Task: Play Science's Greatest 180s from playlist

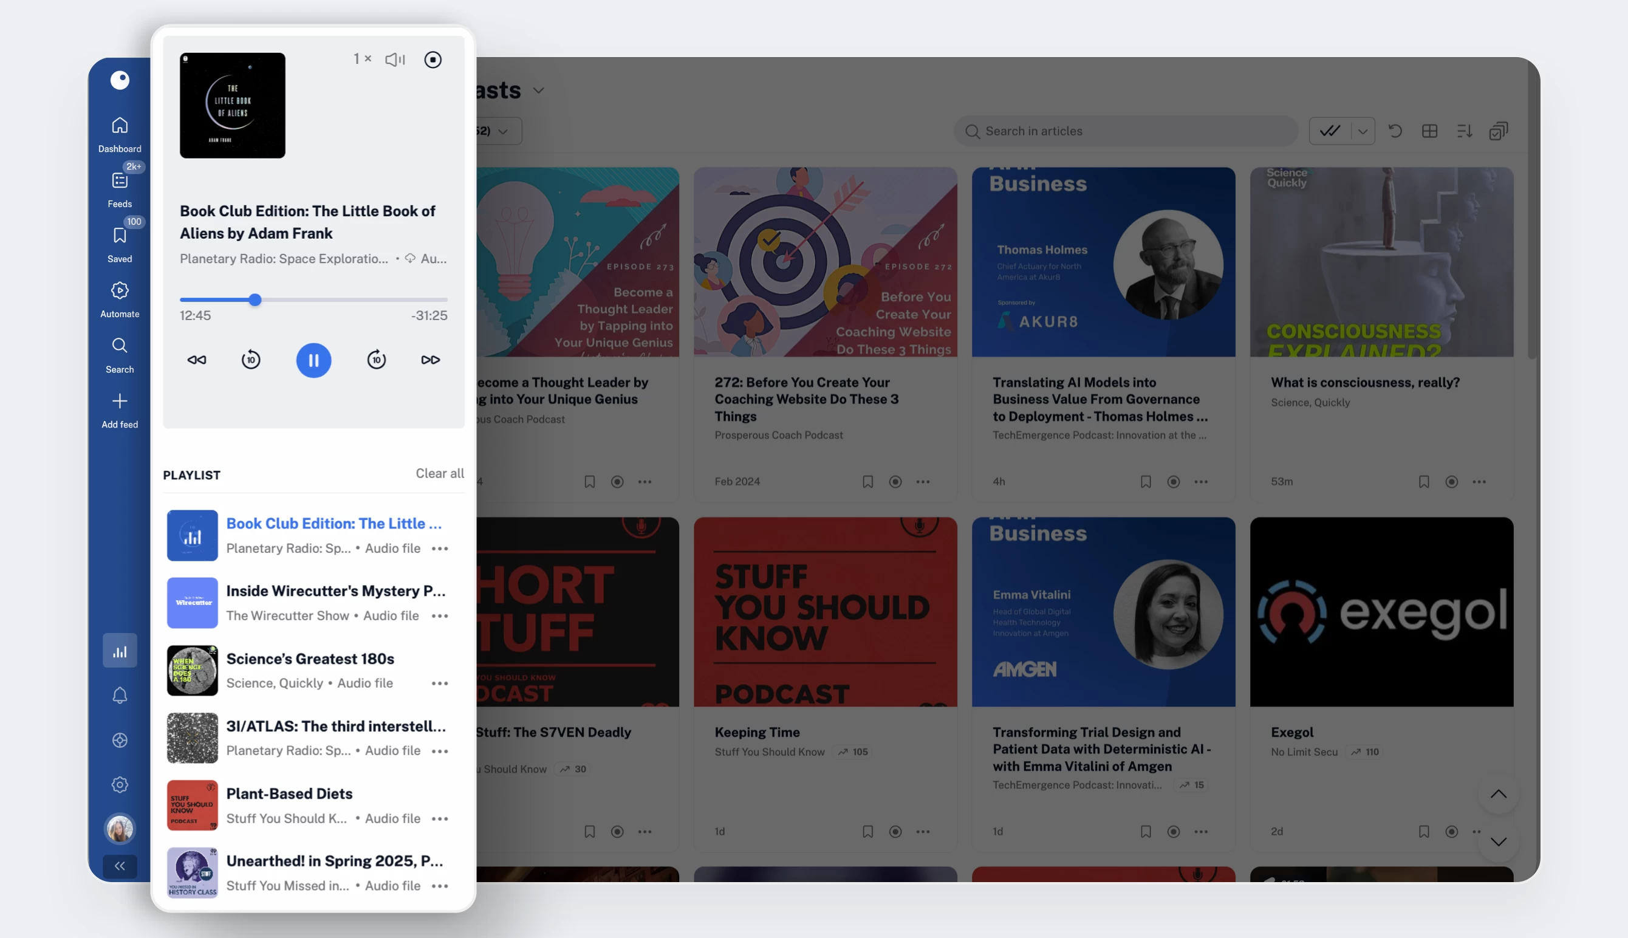Action: pyautogui.click(x=310, y=659)
